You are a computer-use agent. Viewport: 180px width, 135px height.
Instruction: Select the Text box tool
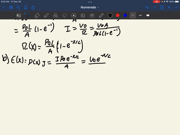point(92,15)
